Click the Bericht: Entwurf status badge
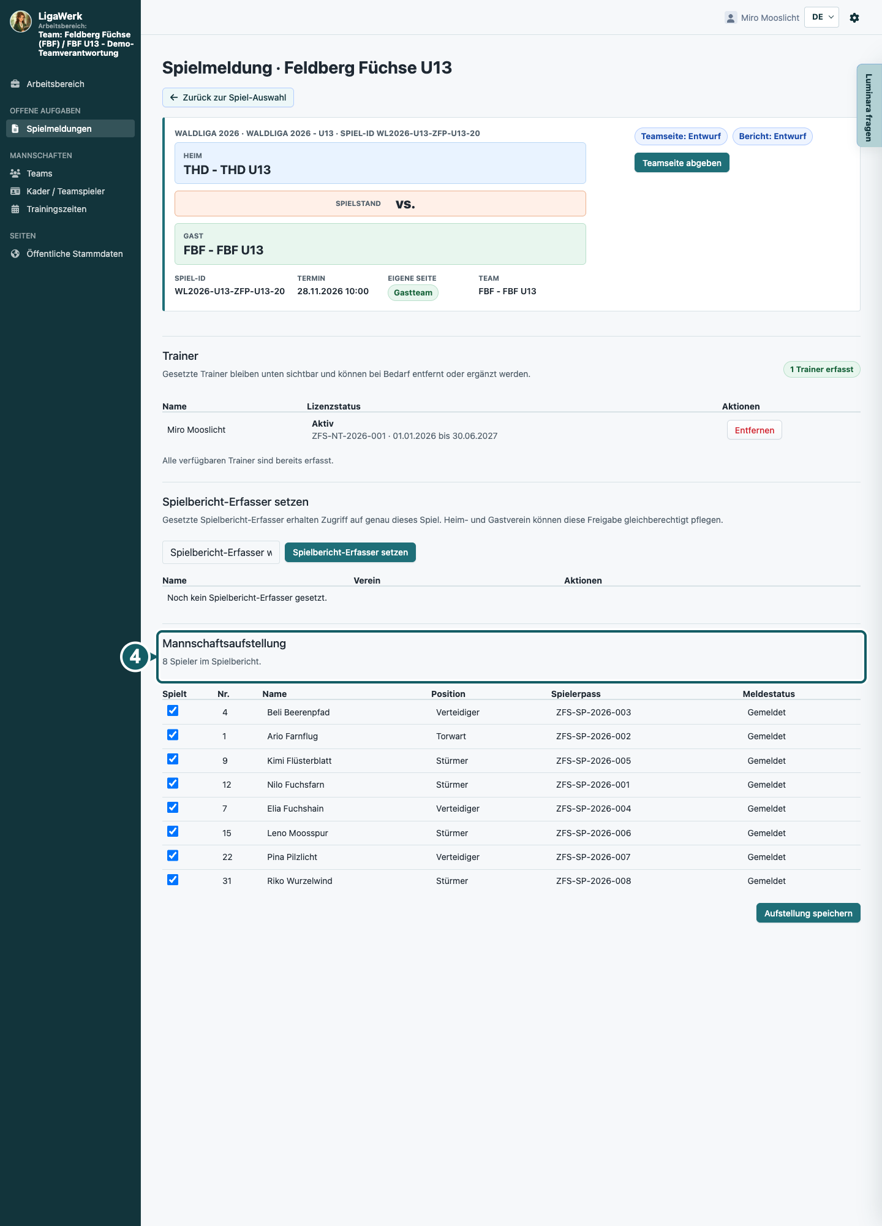This screenshot has width=882, height=1226. [x=772, y=136]
